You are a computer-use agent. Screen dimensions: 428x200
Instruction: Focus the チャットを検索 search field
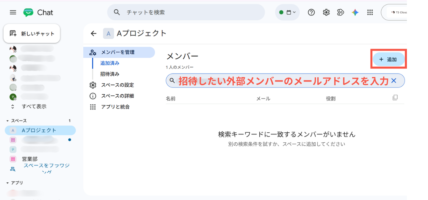(186, 12)
